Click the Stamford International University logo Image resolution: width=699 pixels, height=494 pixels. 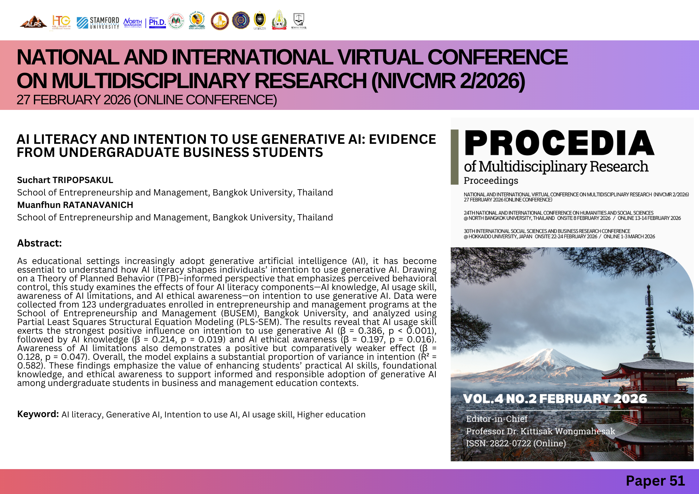[98, 23]
